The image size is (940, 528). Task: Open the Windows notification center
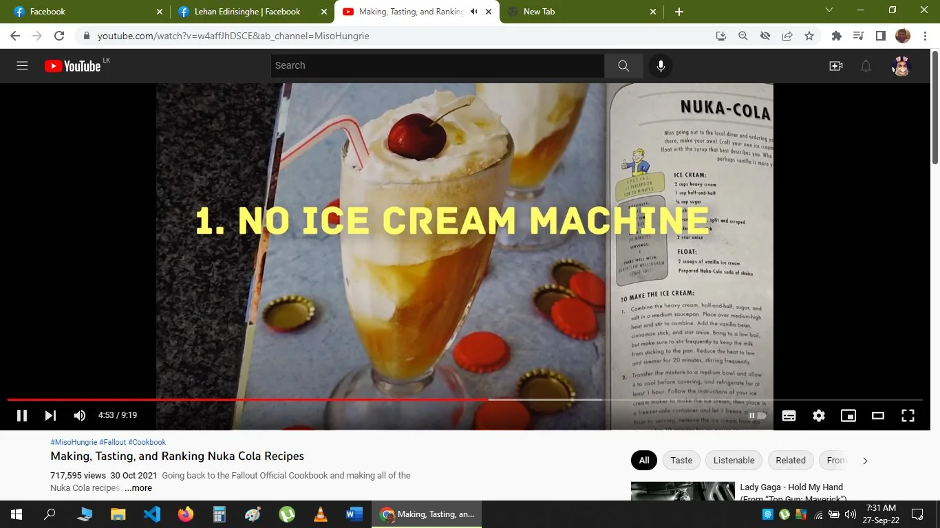[917, 514]
